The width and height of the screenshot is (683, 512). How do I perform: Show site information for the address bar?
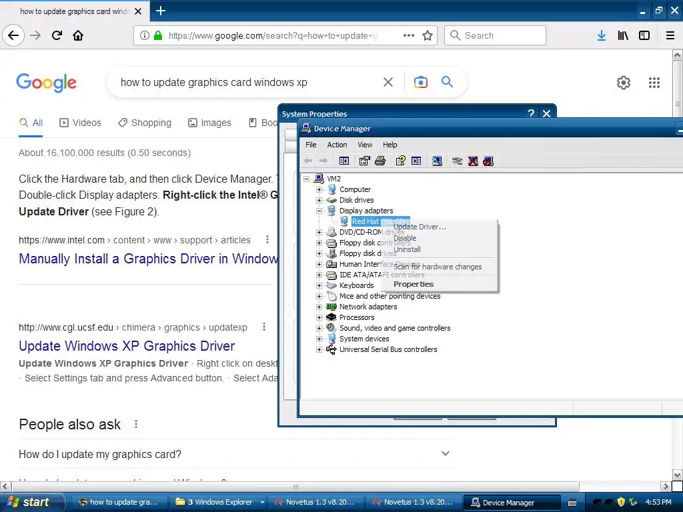145,35
